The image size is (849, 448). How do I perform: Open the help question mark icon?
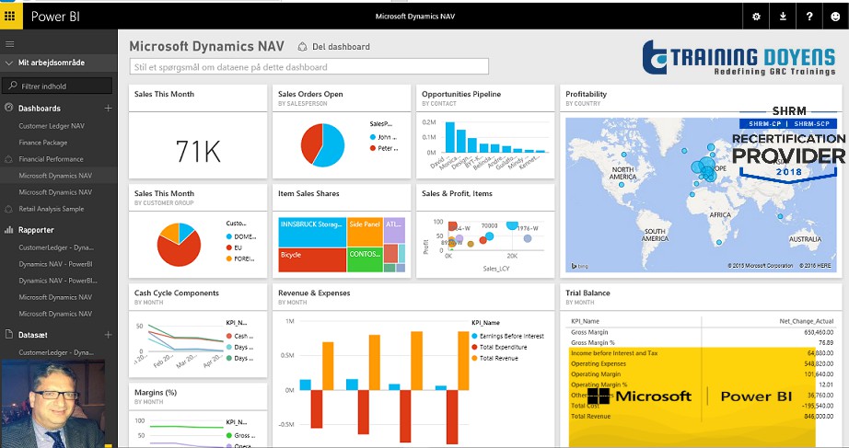tap(809, 17)
